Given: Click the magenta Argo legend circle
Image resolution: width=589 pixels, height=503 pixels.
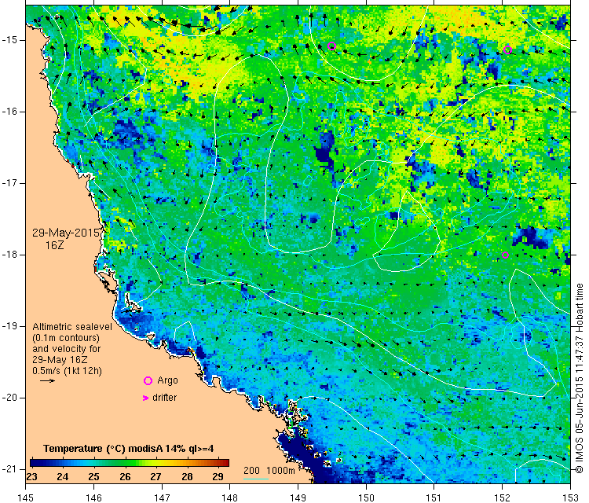Looking at the screenshot, I should tap(148, 381).
